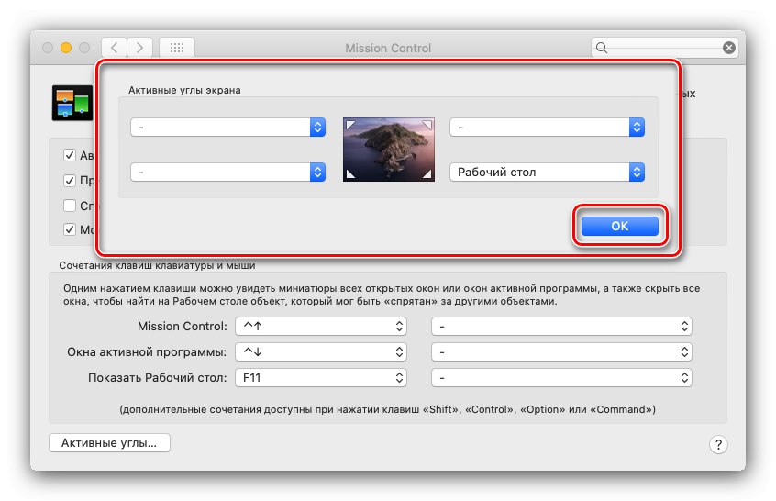Screen dimensions: 776x501
Task: Enable the unchecked checkbox starting with Сг
Action: pos(70,205)
